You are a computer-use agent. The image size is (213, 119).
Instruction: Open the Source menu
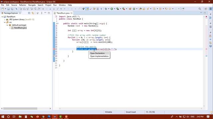click(14, 5)
